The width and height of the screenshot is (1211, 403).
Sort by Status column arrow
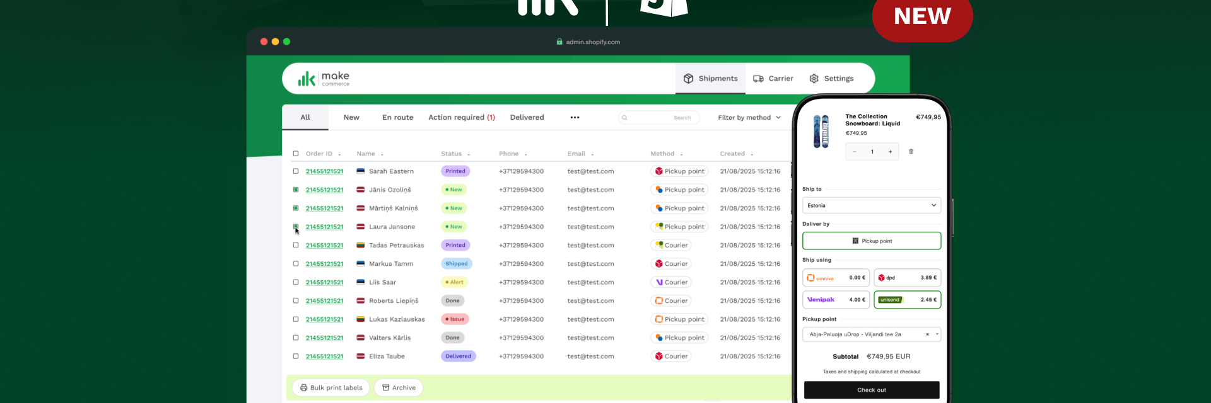pyautogui.click(x=469, y=154)
